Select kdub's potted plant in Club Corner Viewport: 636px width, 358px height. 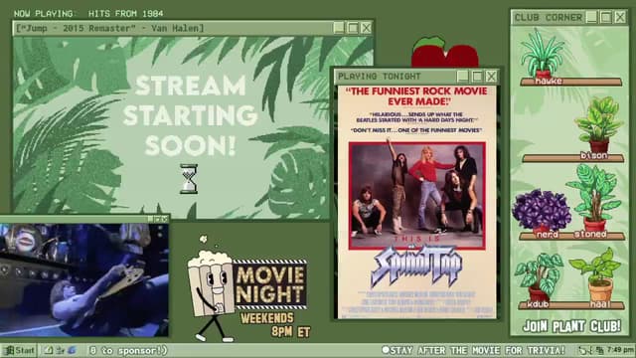pyautogui.click(x=539, y=276)
